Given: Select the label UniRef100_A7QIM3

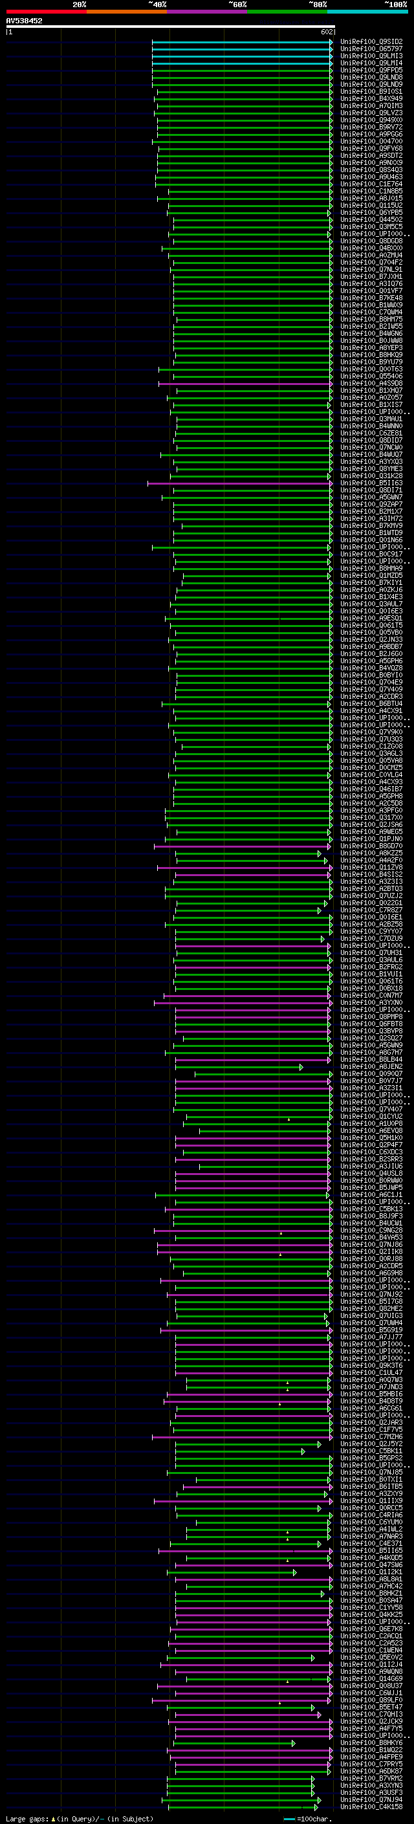Looking at the screenshot, I should (371, 105).
